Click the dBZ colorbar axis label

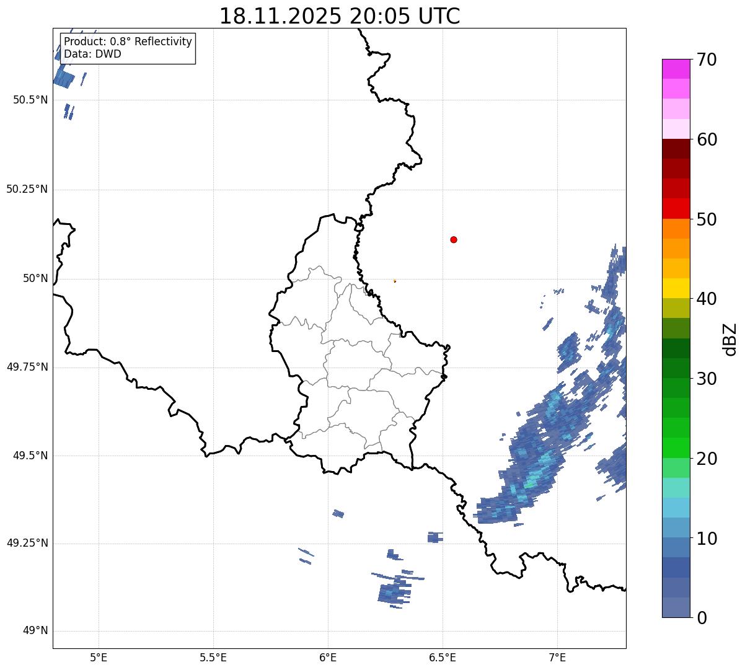point(730,338)
